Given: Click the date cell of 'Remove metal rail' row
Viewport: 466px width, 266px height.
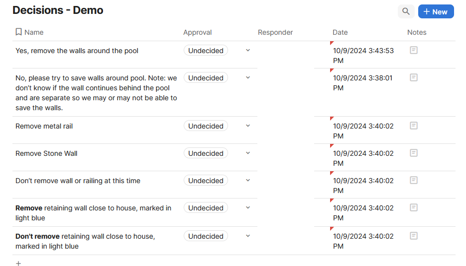Looking at the screenshot, I should click(x=363, y=131).
